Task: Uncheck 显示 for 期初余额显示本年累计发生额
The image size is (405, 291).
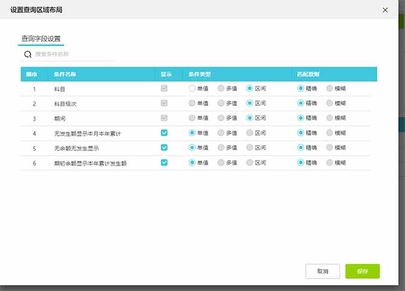Action: pyautogui.click(x=164, y=163)
